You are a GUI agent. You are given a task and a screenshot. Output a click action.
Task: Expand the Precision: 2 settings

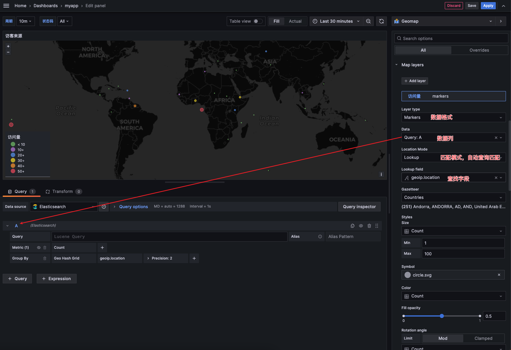tap(162, 258)
